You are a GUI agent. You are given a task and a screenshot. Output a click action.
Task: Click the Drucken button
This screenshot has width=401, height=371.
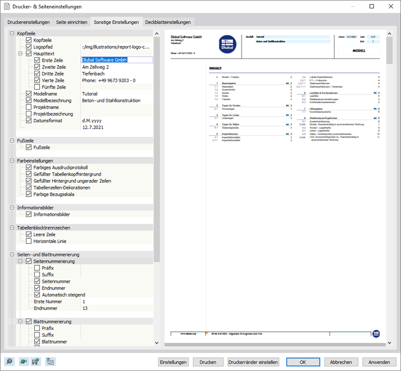coord(208,362)
